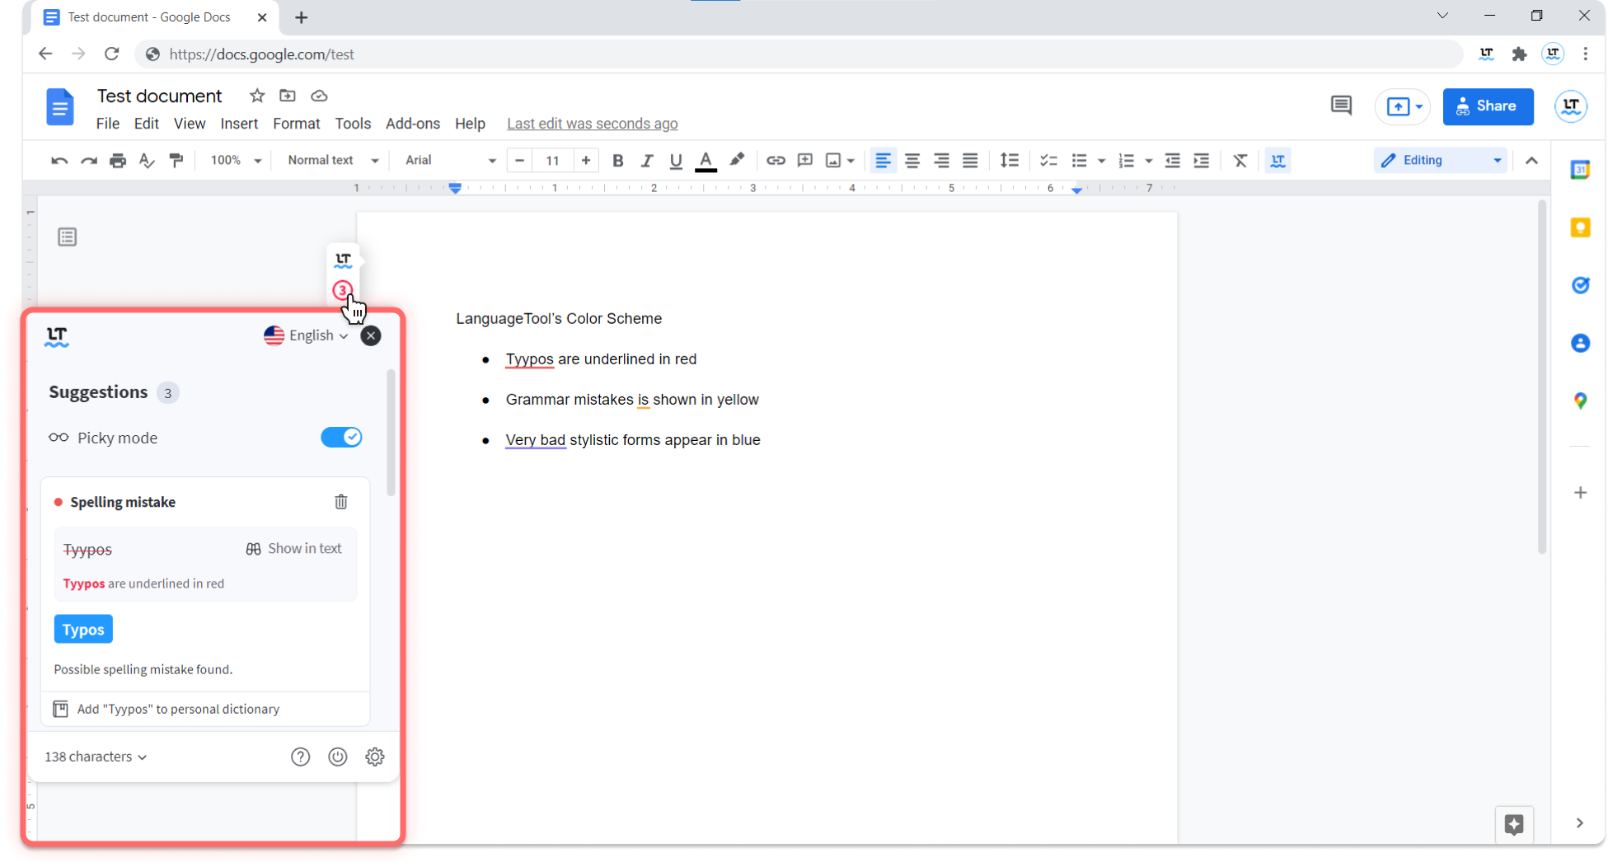Insert a checklist
This screenshot has height=867, width=1608.
coord(1048,161)
